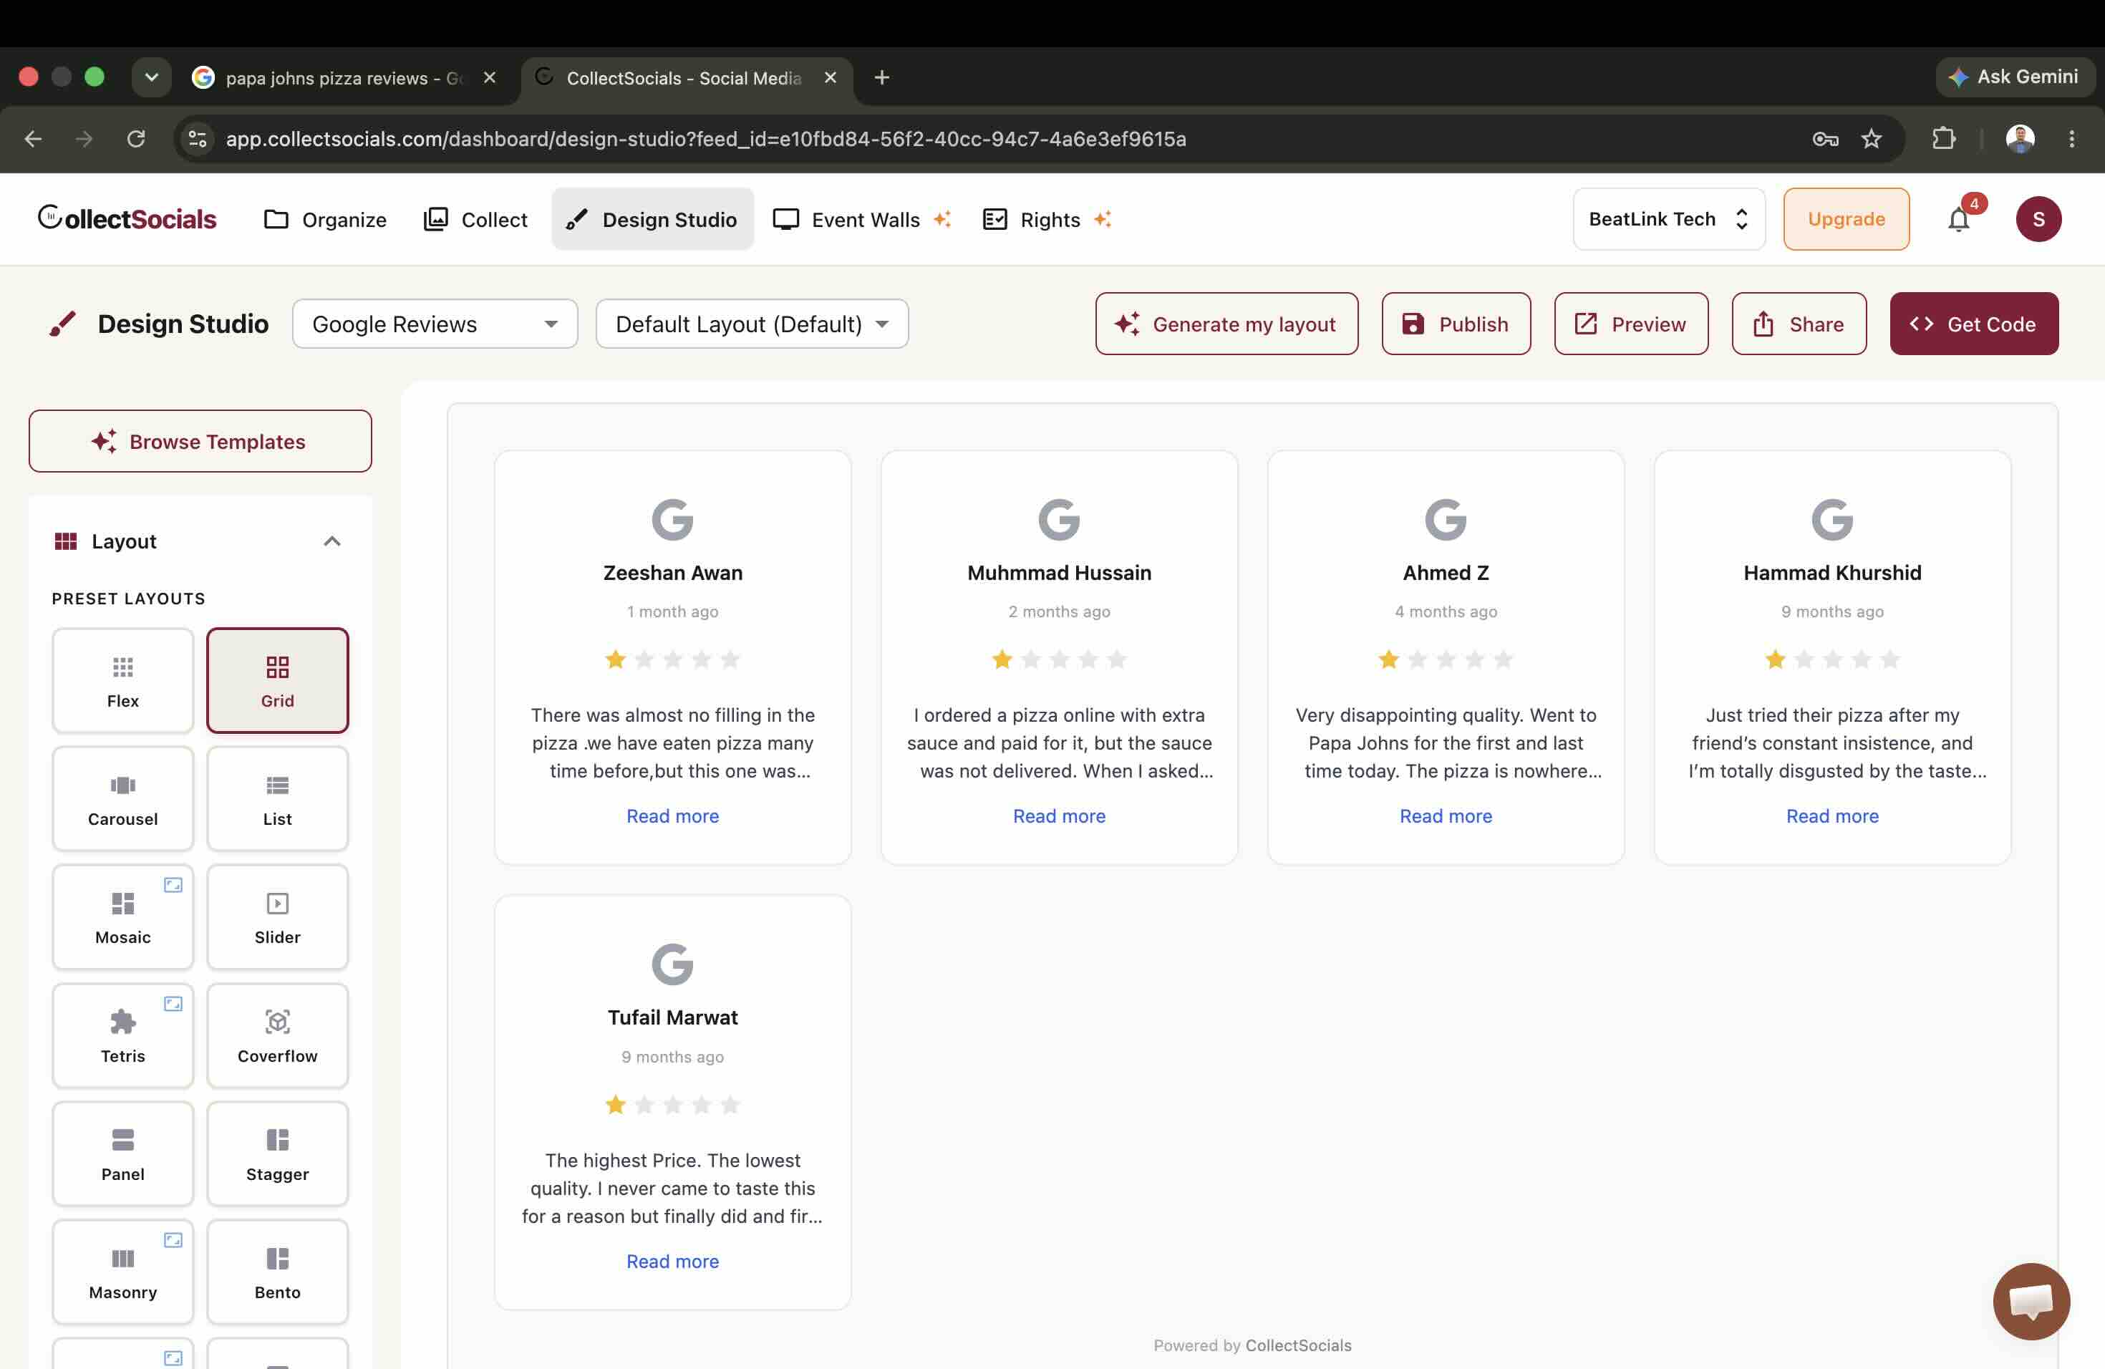
Task: Open a new browser tab
Action: pyautogui.click(x=882, y=78)
